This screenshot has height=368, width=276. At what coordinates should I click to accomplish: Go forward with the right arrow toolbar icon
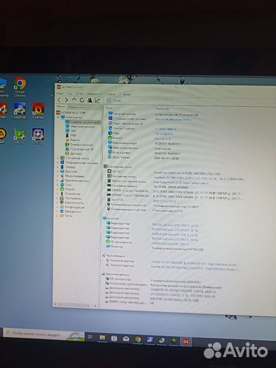(x=66, y=100)
